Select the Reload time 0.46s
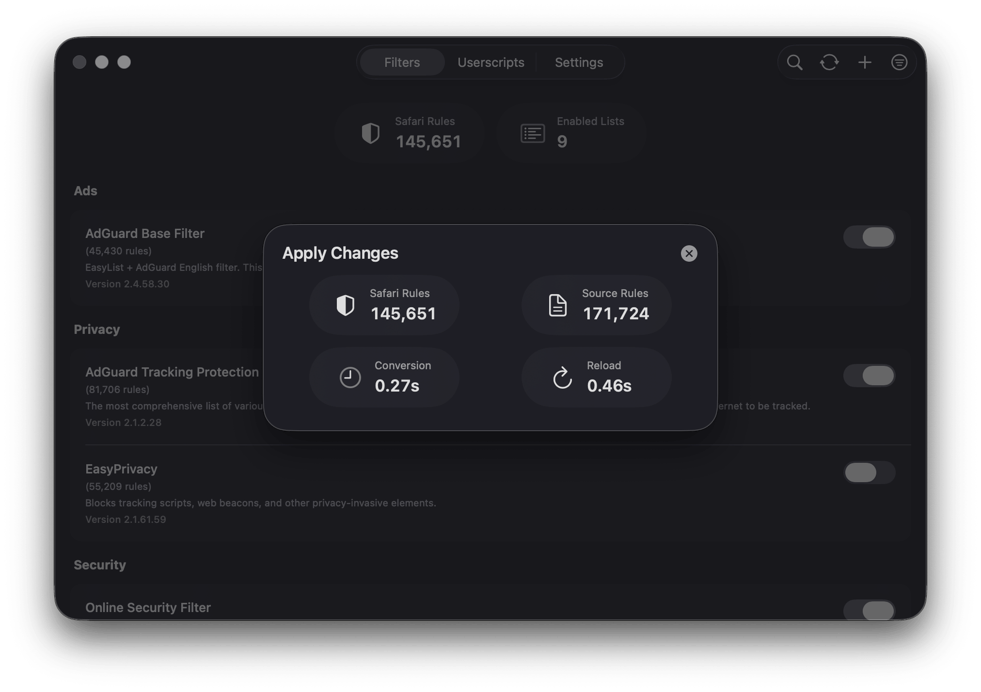Viewport: 981px width, 692px height. (609, 386)
